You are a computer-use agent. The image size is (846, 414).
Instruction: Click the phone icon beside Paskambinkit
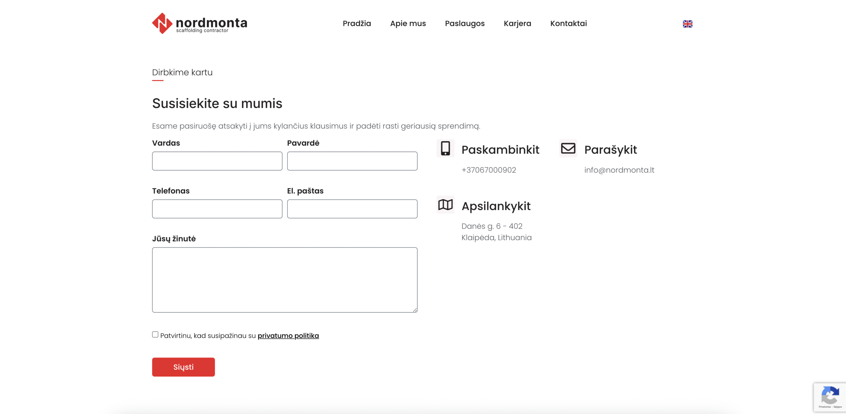(445, 148)
